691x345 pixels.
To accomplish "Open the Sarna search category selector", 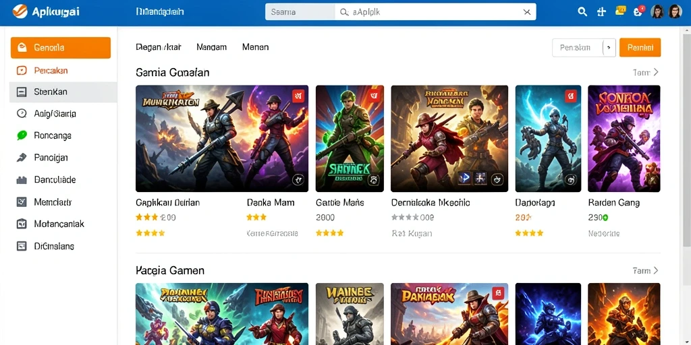I will 300,12.
